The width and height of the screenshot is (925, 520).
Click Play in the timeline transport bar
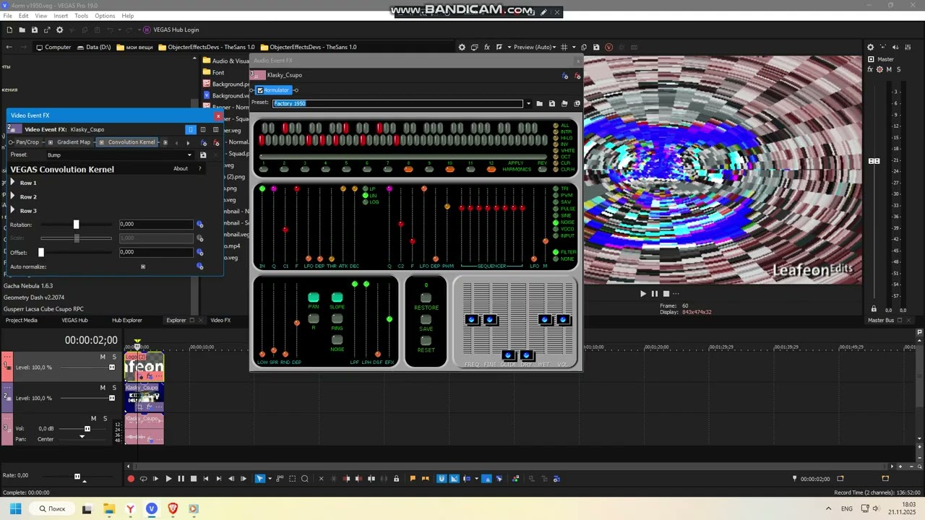coord(168,479)
